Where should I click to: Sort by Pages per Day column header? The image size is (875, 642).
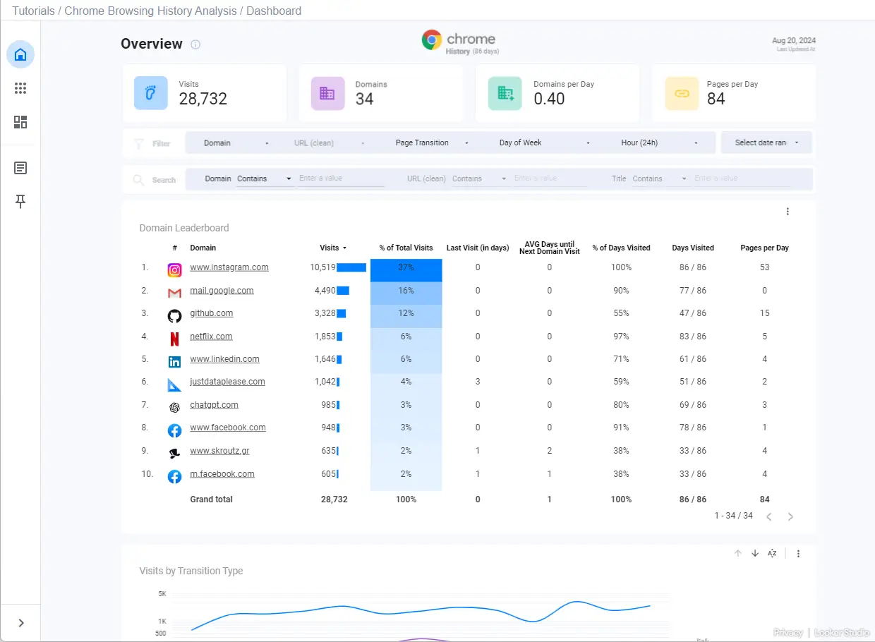tap(765, 248)
